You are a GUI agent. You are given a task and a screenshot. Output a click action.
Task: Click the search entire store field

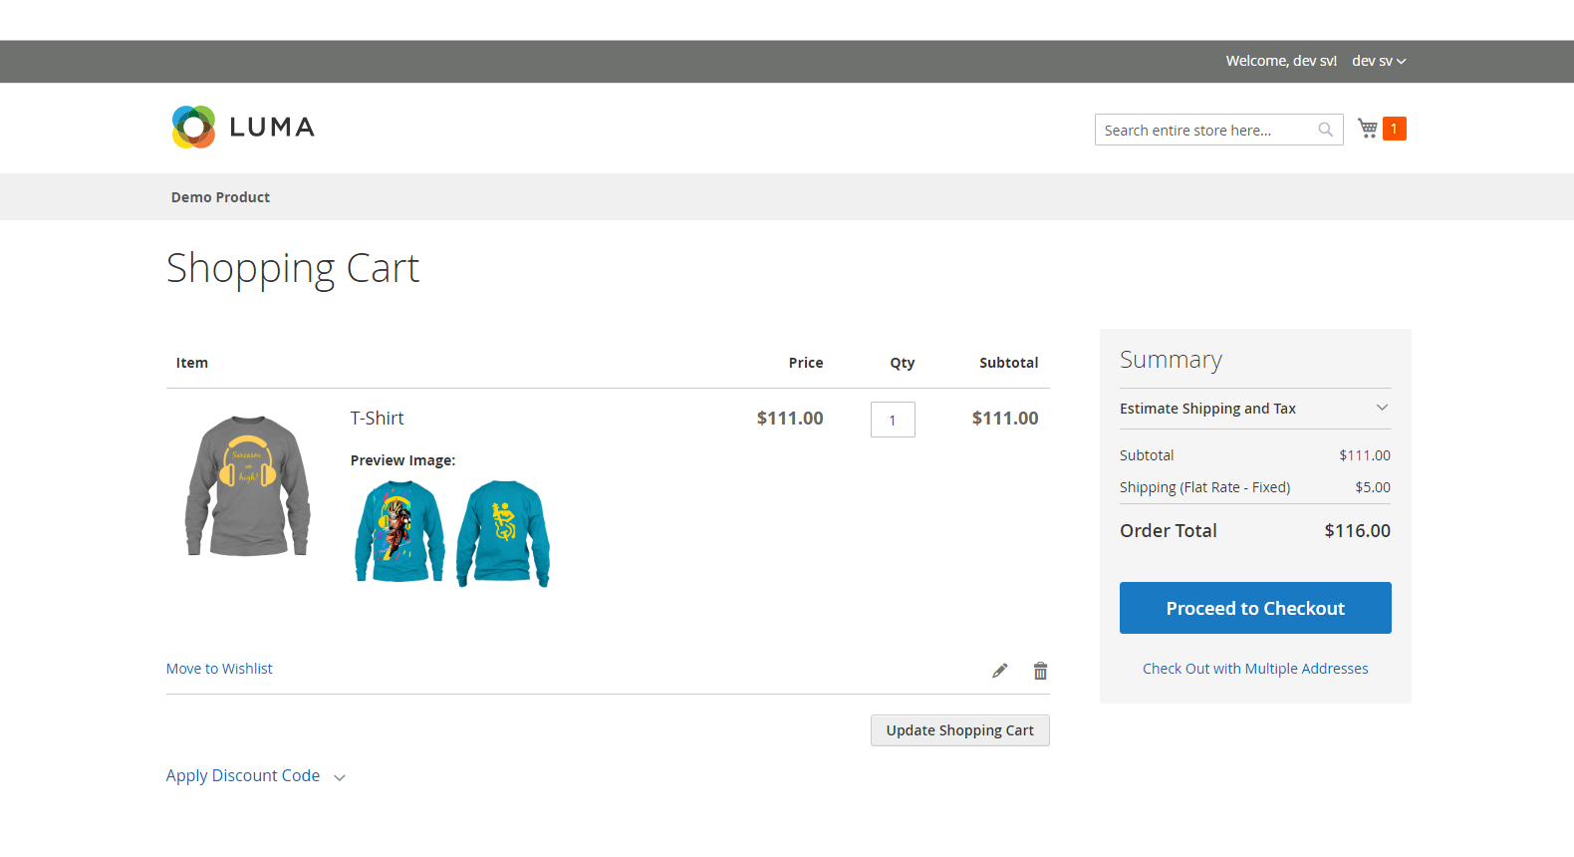coord(1205,131)
